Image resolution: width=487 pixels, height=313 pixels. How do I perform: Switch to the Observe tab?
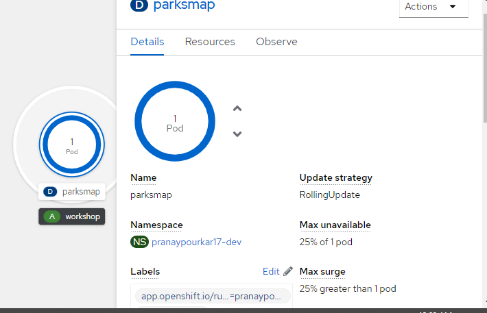click(x=276, y=42)
